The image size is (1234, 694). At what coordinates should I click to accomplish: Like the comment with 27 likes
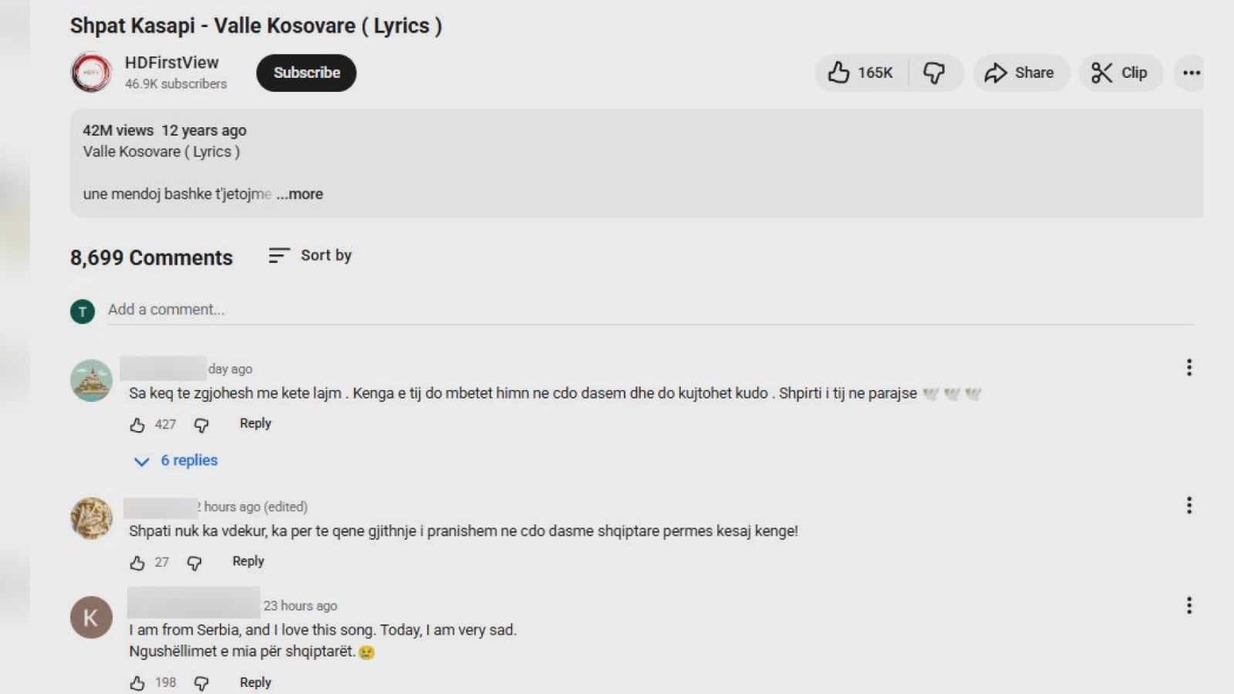coord(137,563)
